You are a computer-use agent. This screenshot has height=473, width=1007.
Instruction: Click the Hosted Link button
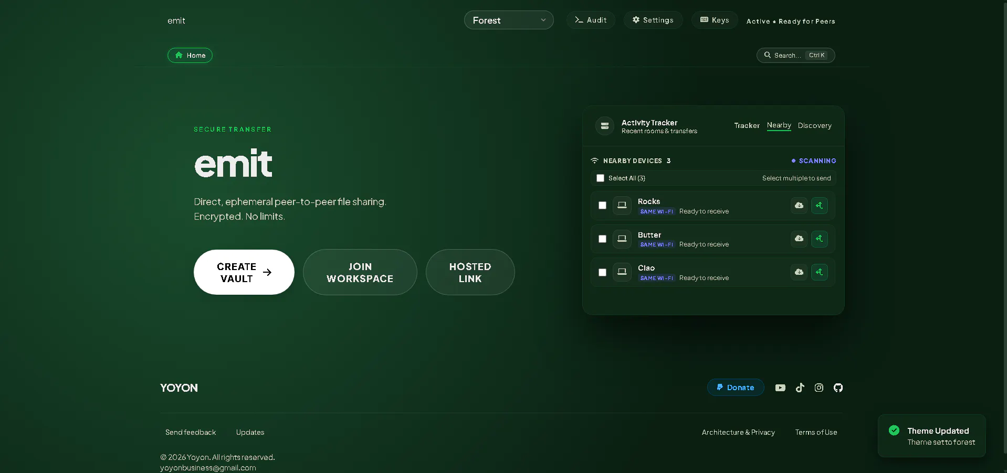click(470, 272)
